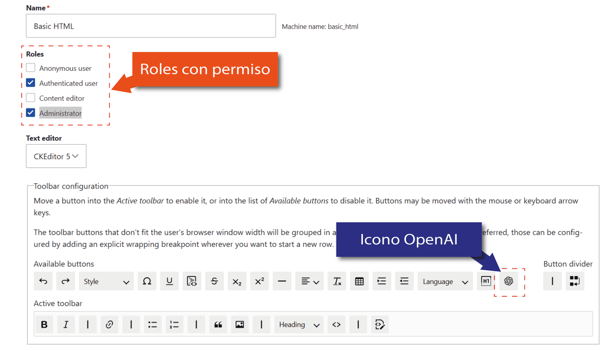This screenshot has width=614, height=351.
Task: Select the Button divider separator icon
Action: pos(552,281)
